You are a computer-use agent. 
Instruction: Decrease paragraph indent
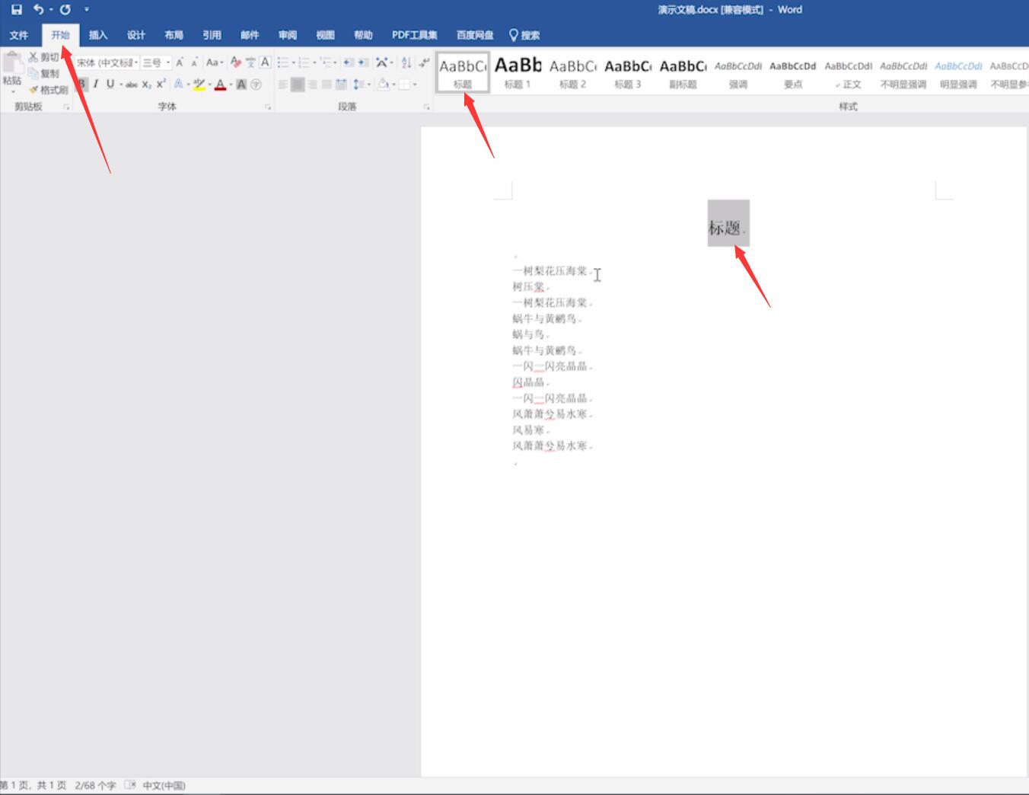(x=348, y=62)
